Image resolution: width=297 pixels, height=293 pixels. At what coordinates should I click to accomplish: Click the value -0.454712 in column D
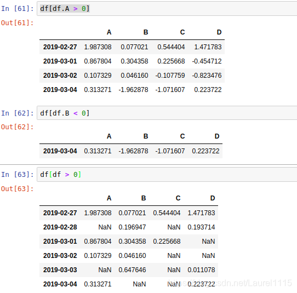(x=207, y=61)
